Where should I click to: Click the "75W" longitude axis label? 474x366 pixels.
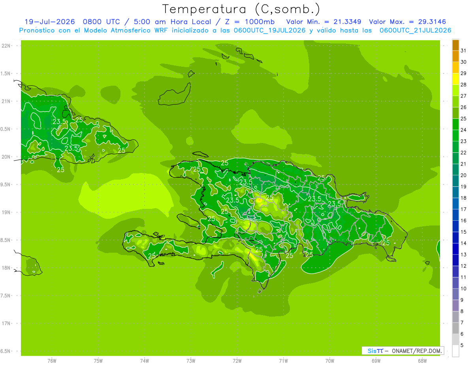point(98,361)
